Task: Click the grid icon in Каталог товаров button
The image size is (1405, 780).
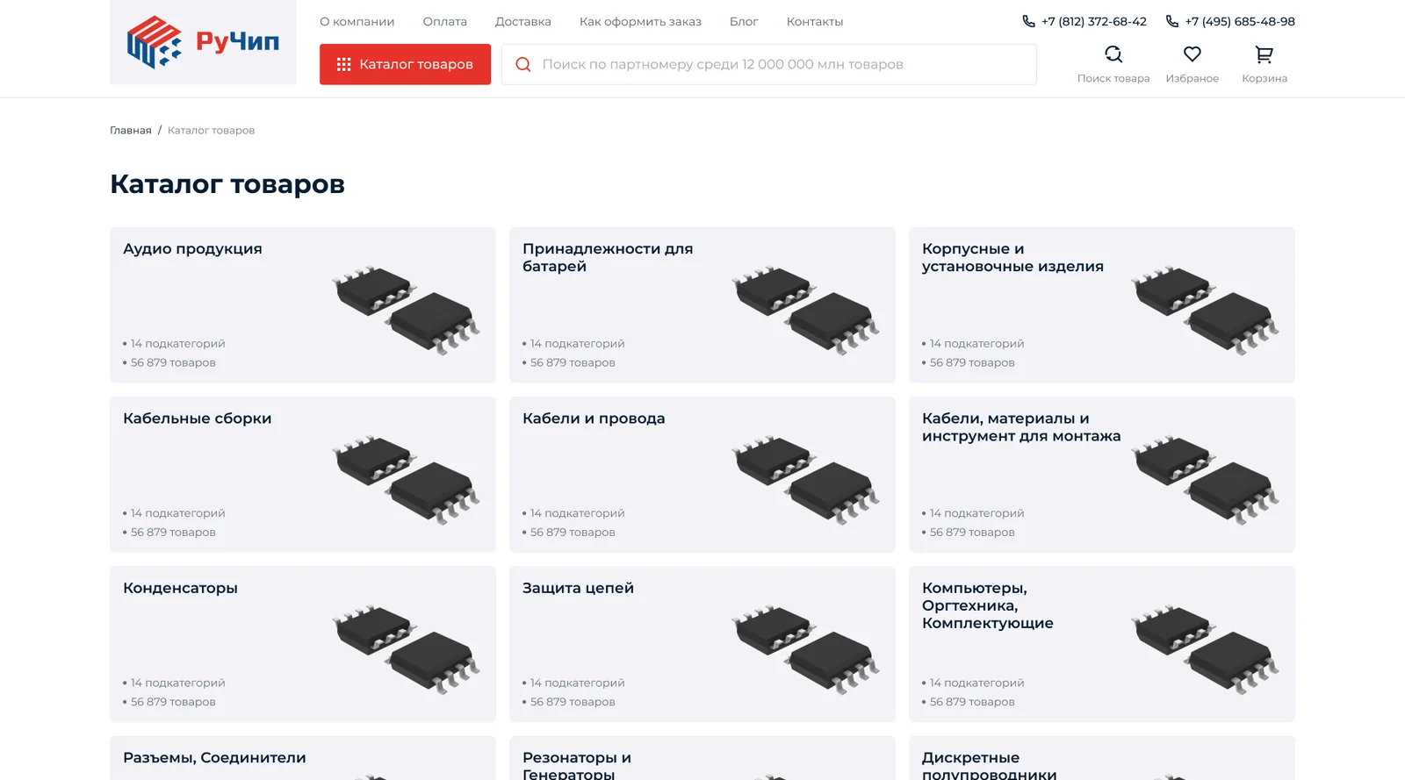Action: point(343,64)
